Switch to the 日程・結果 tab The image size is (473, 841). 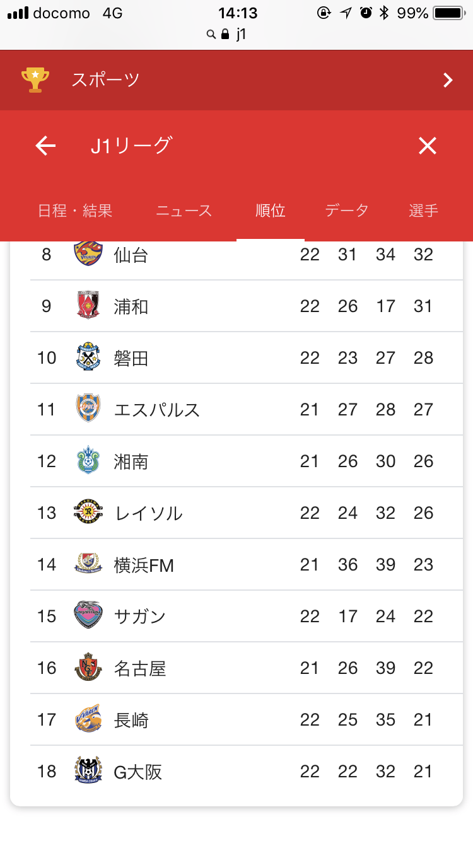(75, 211)
